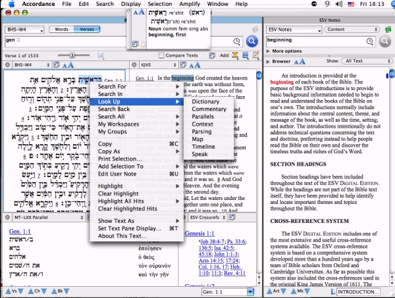
Task: Open the Amplify menu in menu bar
Action: (x=190, y=4)
